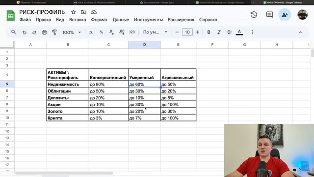The width and height of the screenshot is (314, 177).
Task: Select the до 7% cell
Action: tap(144, 118)
